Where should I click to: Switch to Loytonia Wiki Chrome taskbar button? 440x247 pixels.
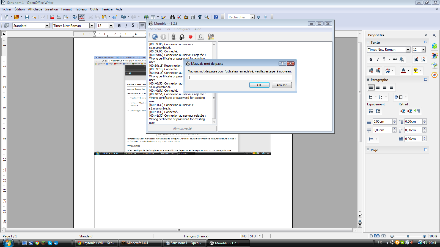[96, 243]
